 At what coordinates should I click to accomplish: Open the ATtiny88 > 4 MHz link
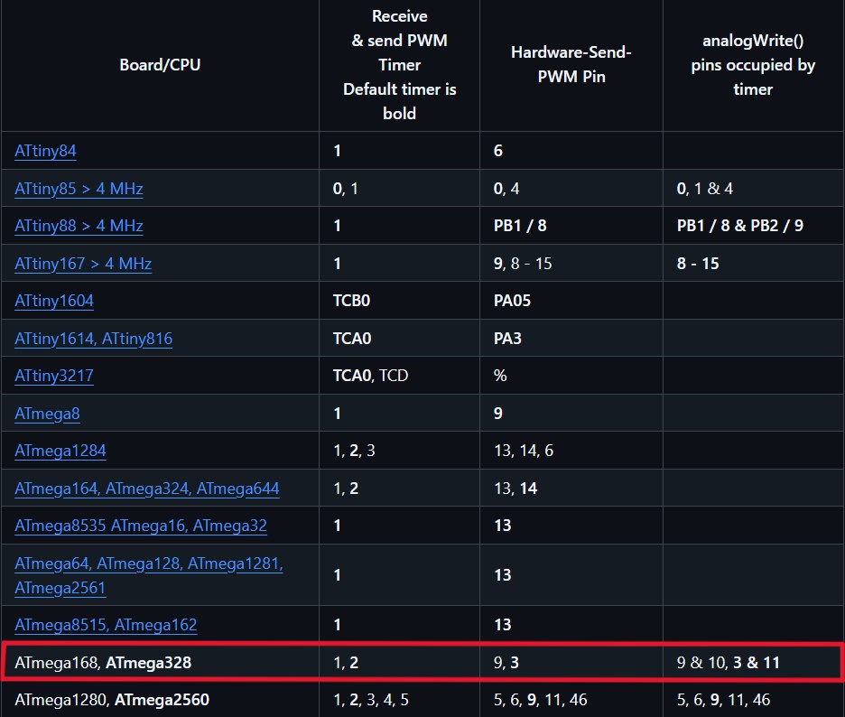click(79, 226)
